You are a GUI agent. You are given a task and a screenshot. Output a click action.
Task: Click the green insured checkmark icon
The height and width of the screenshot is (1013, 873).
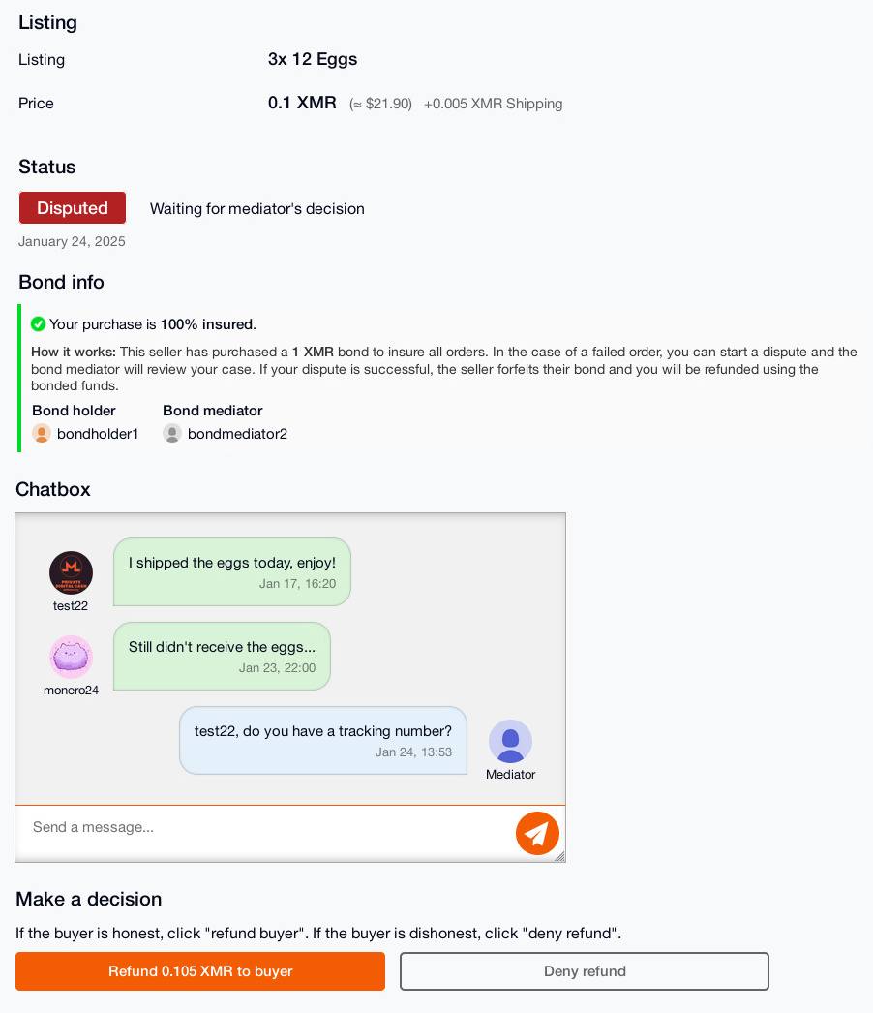point(39,324)
